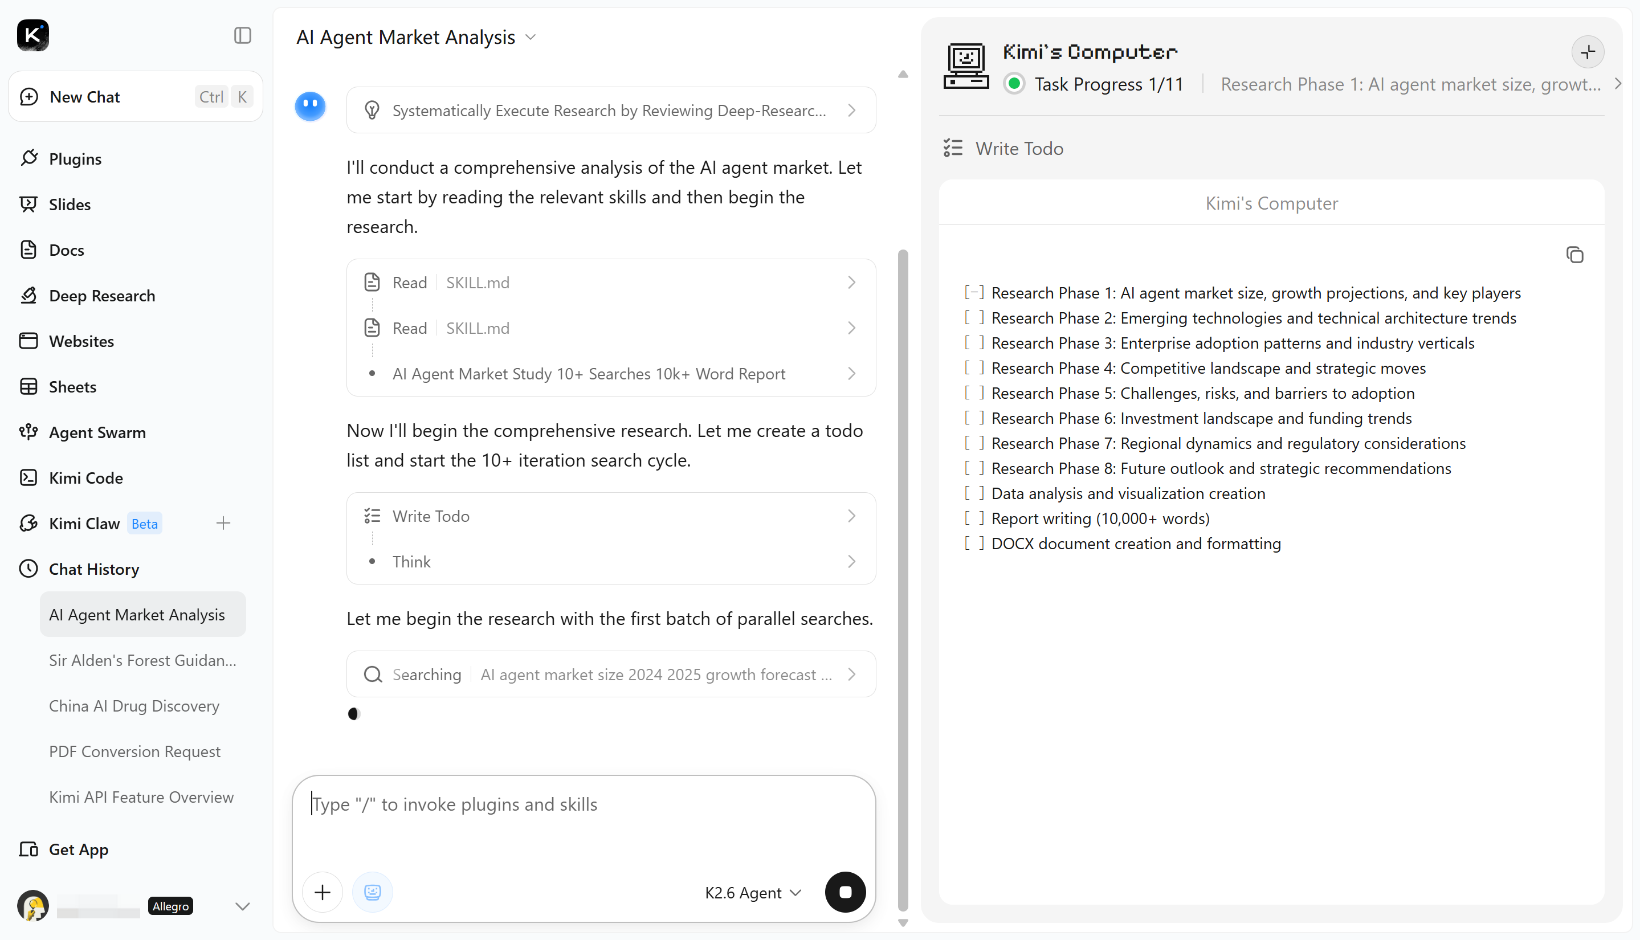This screenshot has height=940, width=1640.
Task: Expand the second Read SKILL.md step
Action: [x=611, y=328]
